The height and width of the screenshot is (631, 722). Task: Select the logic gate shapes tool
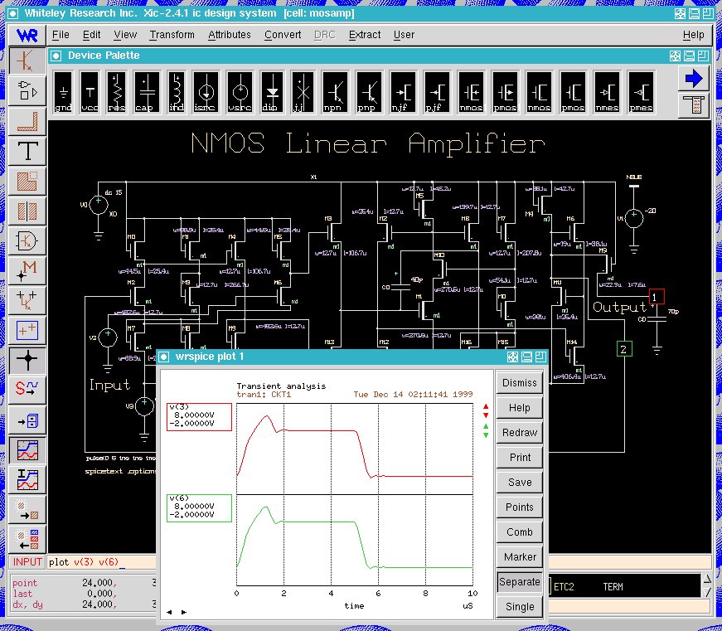click(x=27, y=90)
